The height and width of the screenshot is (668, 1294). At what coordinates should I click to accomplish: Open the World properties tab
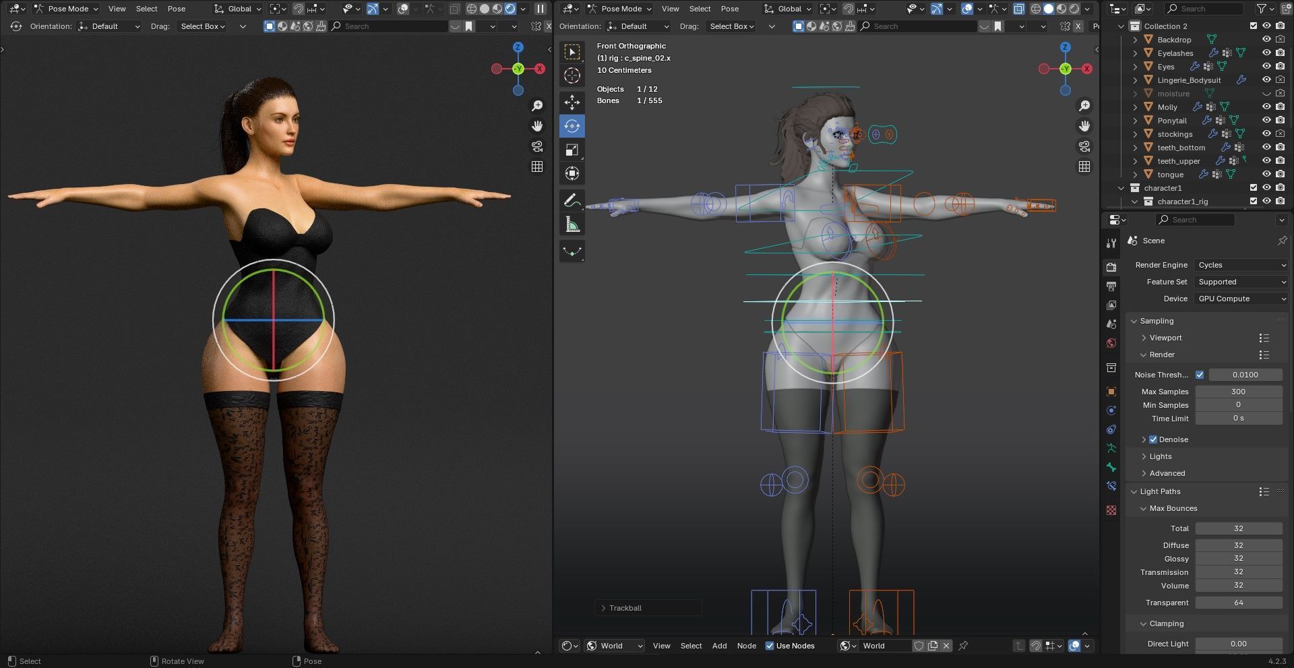point(1111,343)
